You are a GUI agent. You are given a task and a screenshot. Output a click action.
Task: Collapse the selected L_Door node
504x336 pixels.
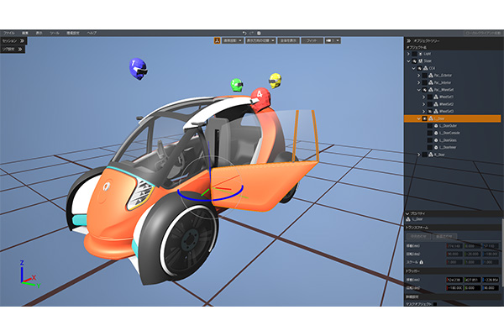[418, 118]
